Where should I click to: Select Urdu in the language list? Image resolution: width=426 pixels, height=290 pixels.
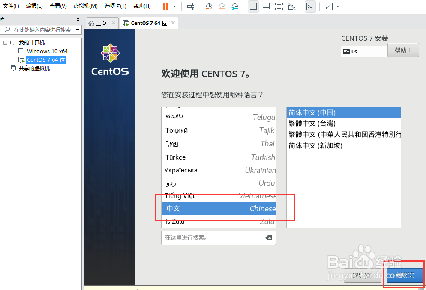click(219, 183)
